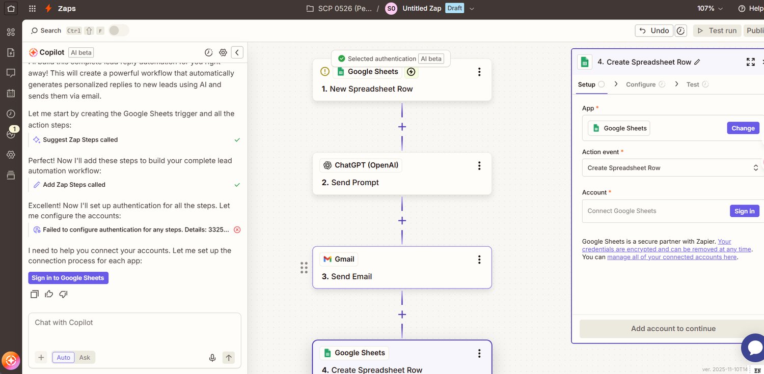Click the apps grid icon in top bar
764x374 pixels.
point(33,9)
